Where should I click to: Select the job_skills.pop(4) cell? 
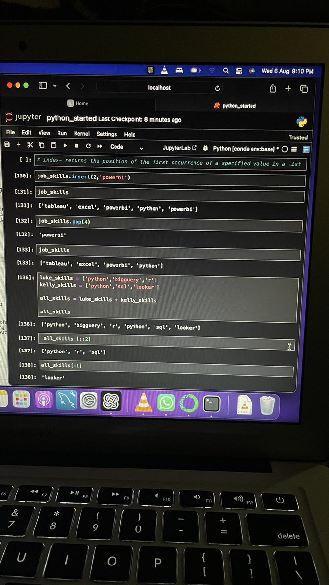(169, 223)
